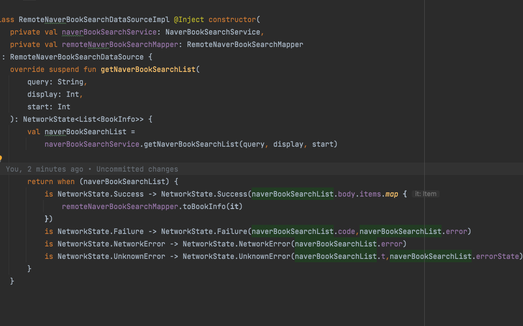The height and width of the screenshot is (326, 523).
Task: Click the suspend keyword
Action: coord(64,70)
